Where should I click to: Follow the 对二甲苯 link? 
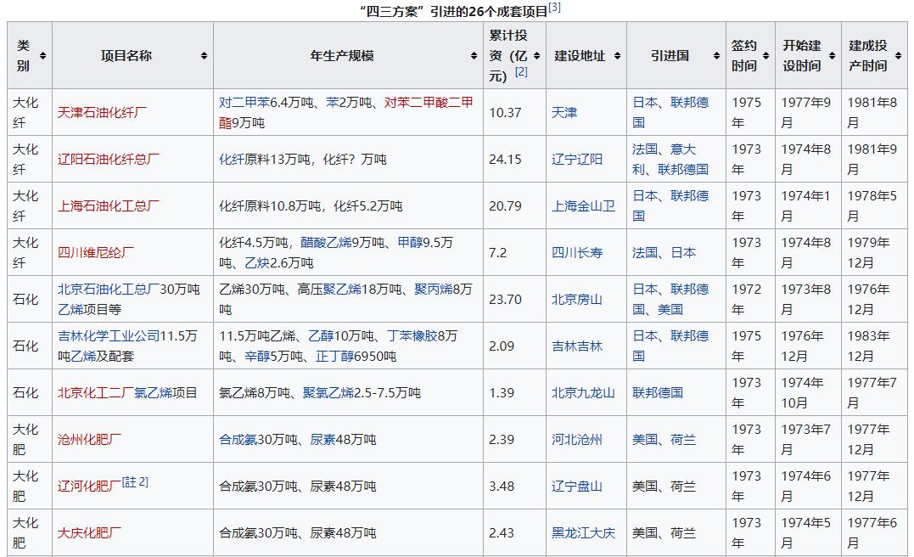coord(244,103)
